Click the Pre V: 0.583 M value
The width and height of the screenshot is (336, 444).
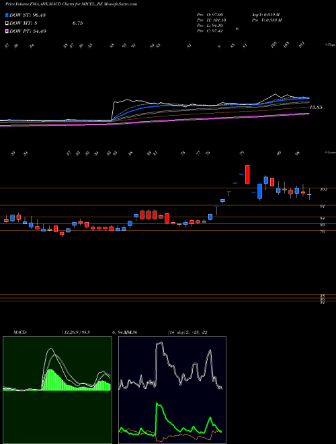click(266, 20)
